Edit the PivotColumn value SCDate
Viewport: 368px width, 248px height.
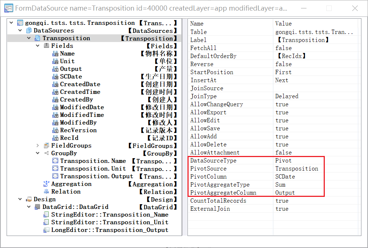tap(285, 177)
